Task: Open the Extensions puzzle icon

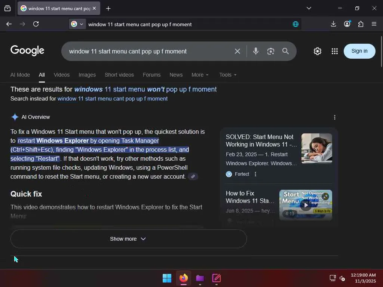Action: [361, 24]
